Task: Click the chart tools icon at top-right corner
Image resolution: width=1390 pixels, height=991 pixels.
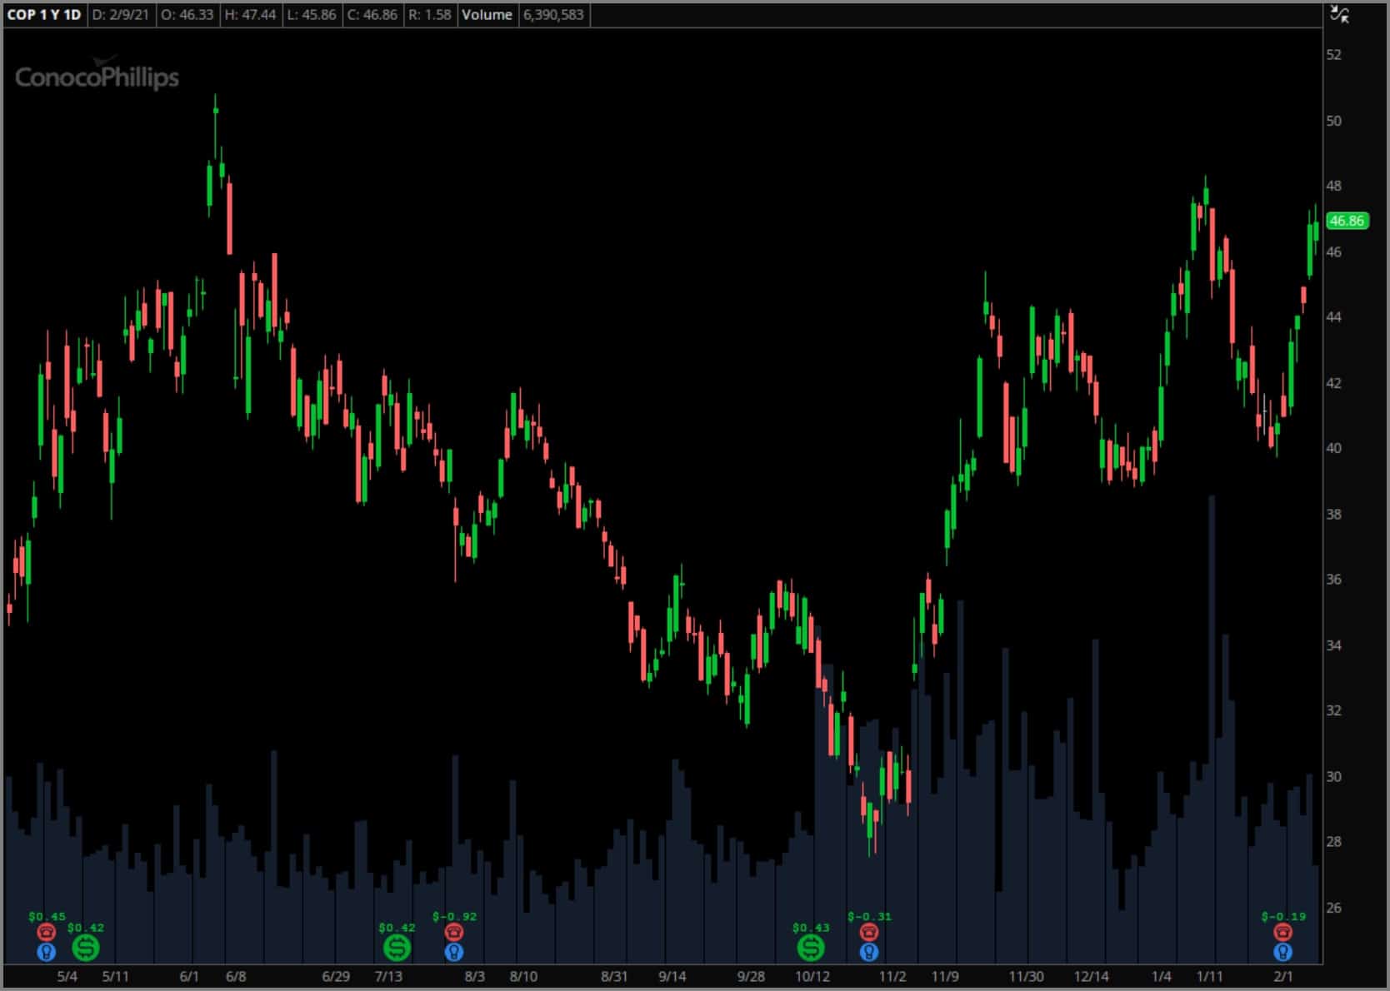Action: 1339,13
